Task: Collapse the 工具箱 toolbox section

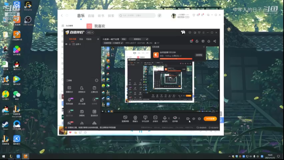Action: point(97,80)
